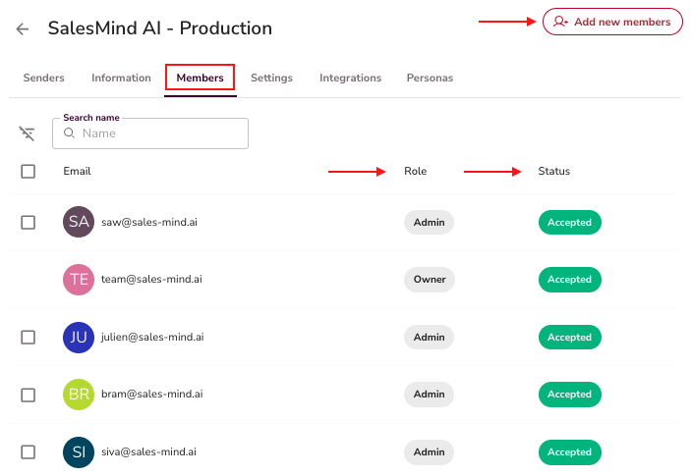
Task: Check the box for saw@sales-mind.ai
Action: (x=29, y=223)
